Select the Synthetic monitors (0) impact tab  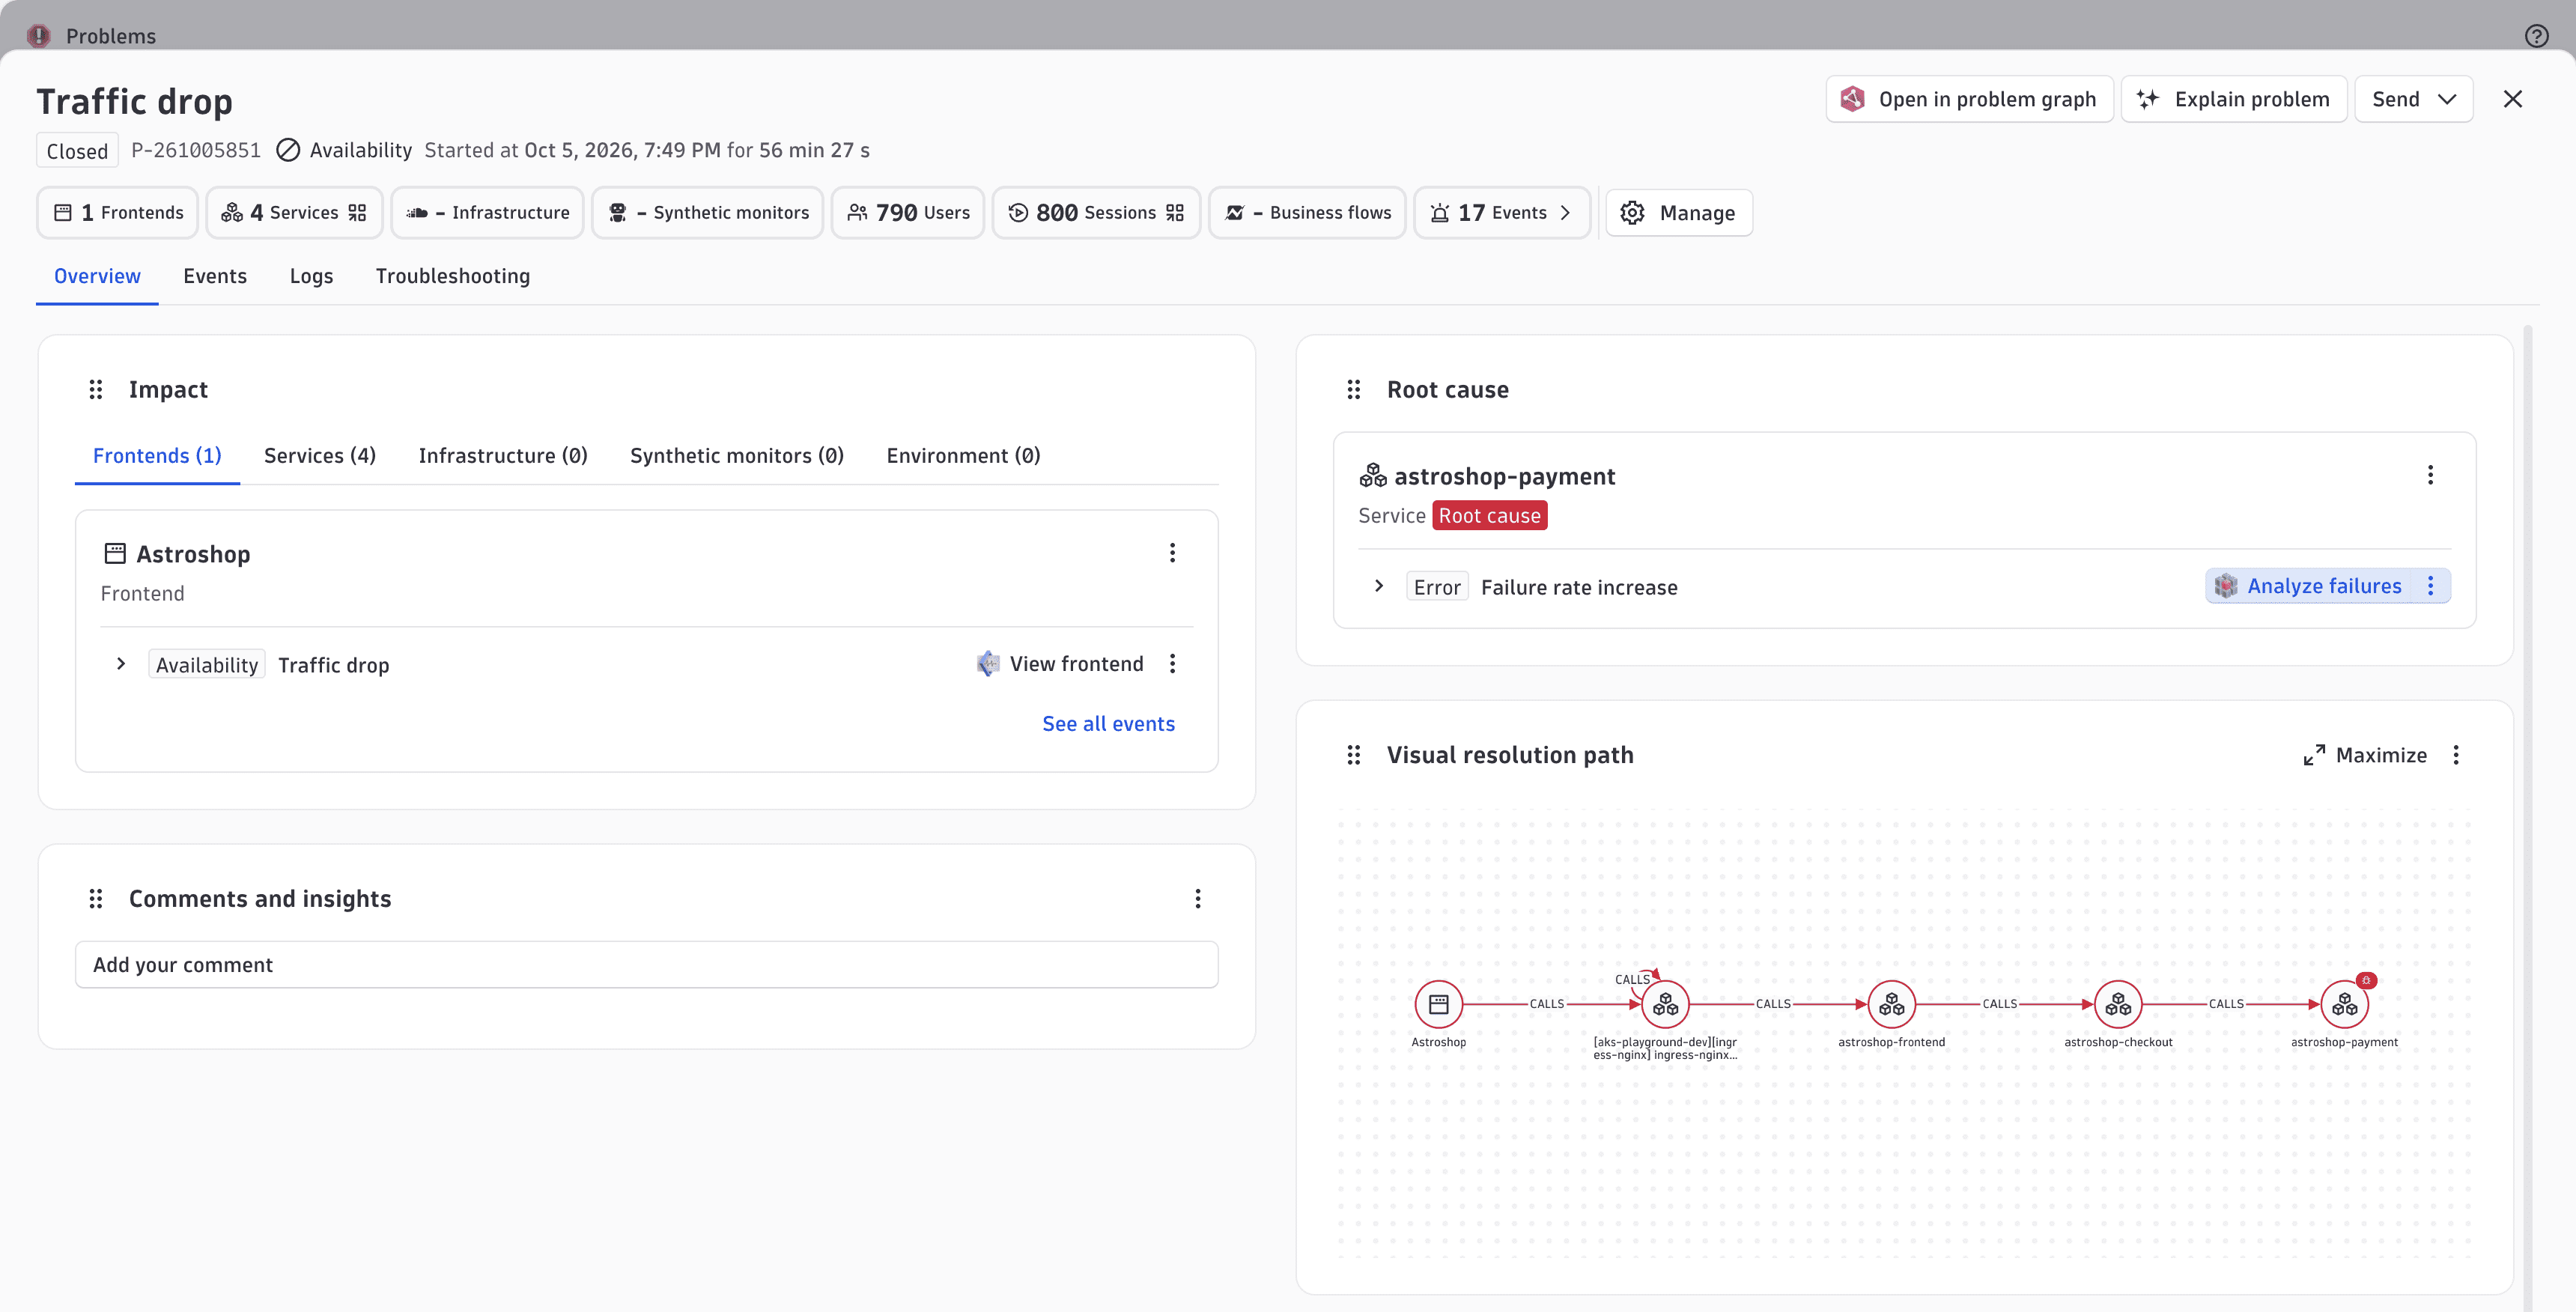click(x=737, y=456)
